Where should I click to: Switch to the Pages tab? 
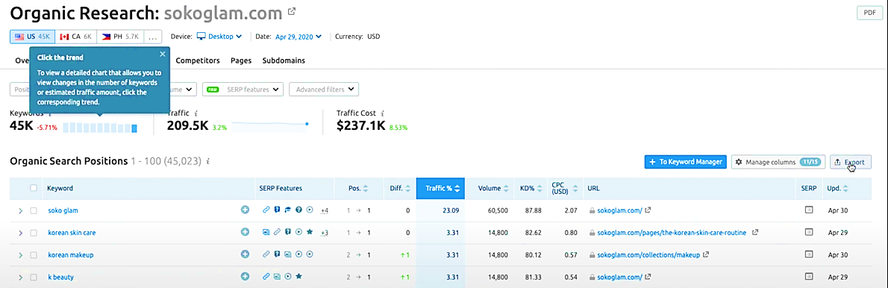point(241,60)
